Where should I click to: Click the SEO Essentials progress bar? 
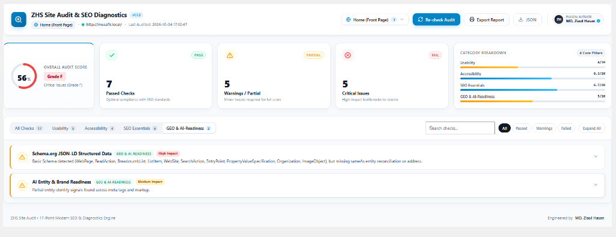(x=532, y=90)
